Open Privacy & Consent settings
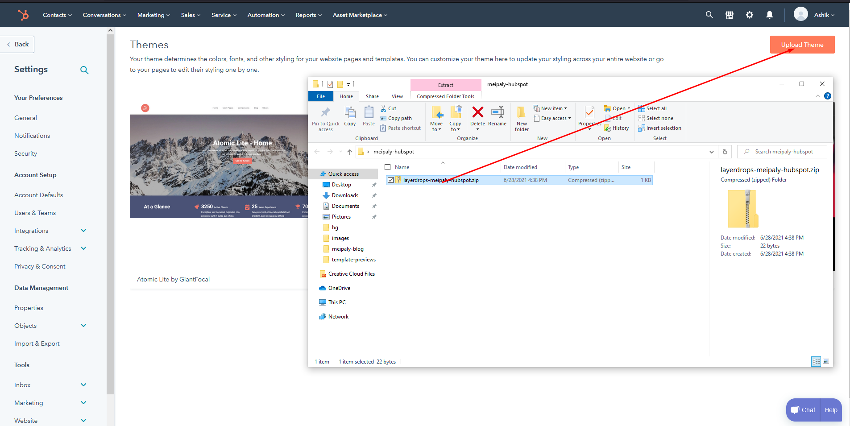The height and width of the screenshot is (426, 850). 40,266
